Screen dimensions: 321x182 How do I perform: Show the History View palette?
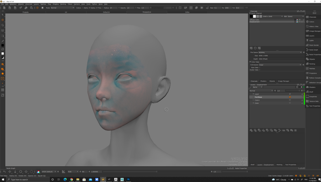[313, 26]
